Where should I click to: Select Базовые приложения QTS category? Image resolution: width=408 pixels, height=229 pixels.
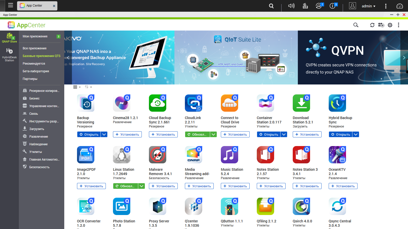tap(42, 56)
